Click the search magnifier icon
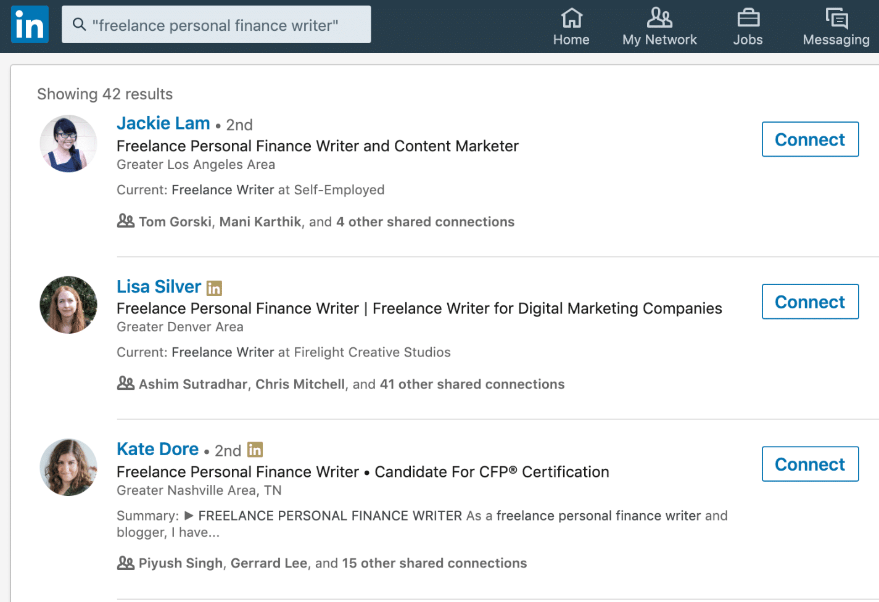Screen dimensions: 879x602 click(x=80, y=24)
